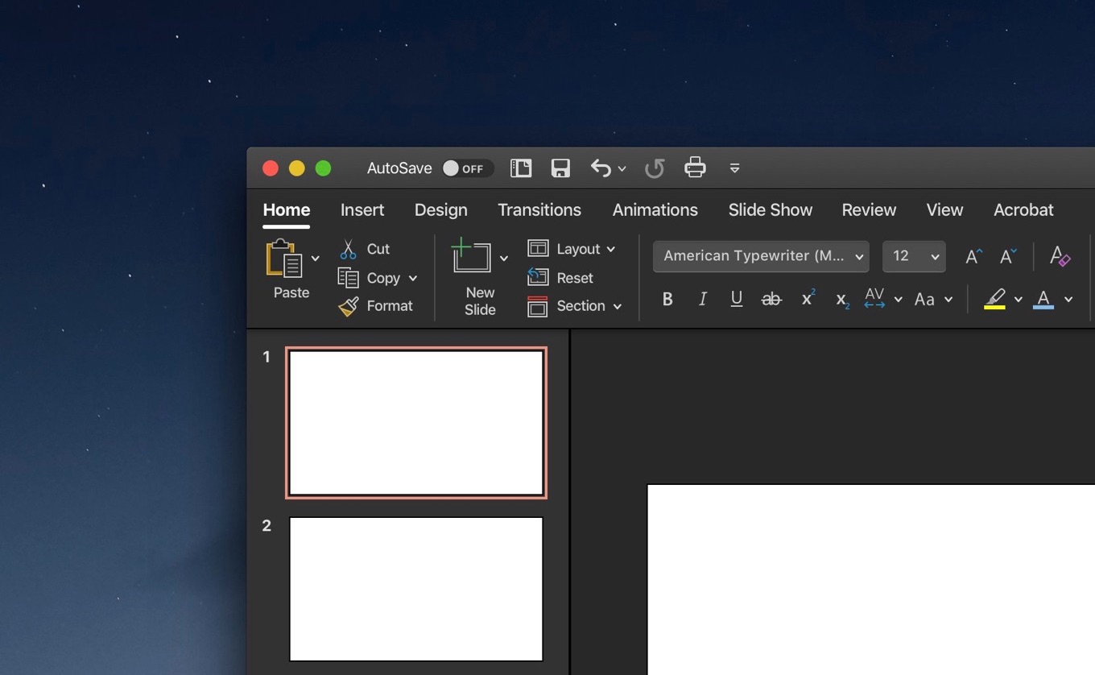1095x675 pixels.
Task: Switch to the Transitions tab
Action: tap(539, 210)
